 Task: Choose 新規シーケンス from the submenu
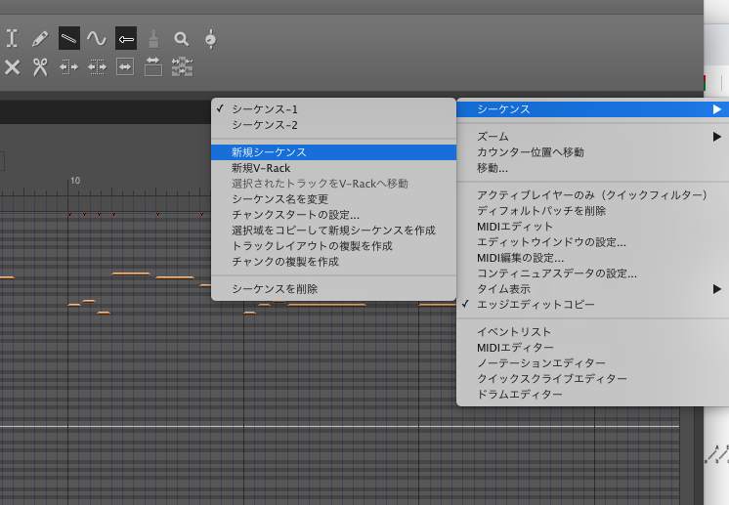tap(333, 152)
